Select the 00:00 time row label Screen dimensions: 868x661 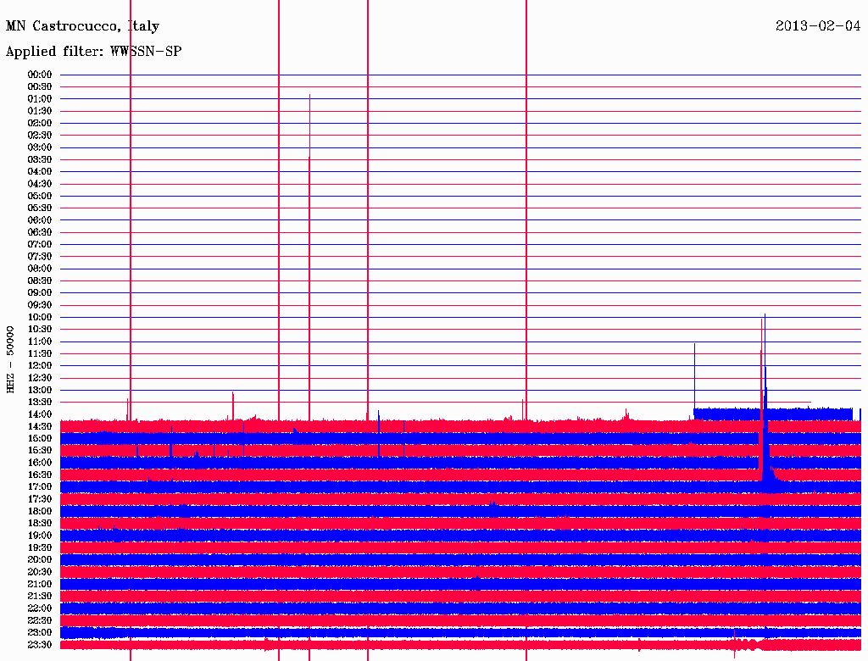[40, 75]
